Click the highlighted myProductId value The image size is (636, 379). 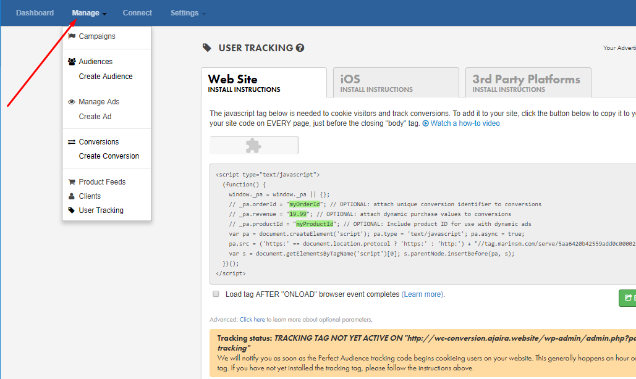[315, 224]
